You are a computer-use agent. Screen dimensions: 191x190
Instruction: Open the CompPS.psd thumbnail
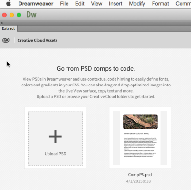point(140,138)
